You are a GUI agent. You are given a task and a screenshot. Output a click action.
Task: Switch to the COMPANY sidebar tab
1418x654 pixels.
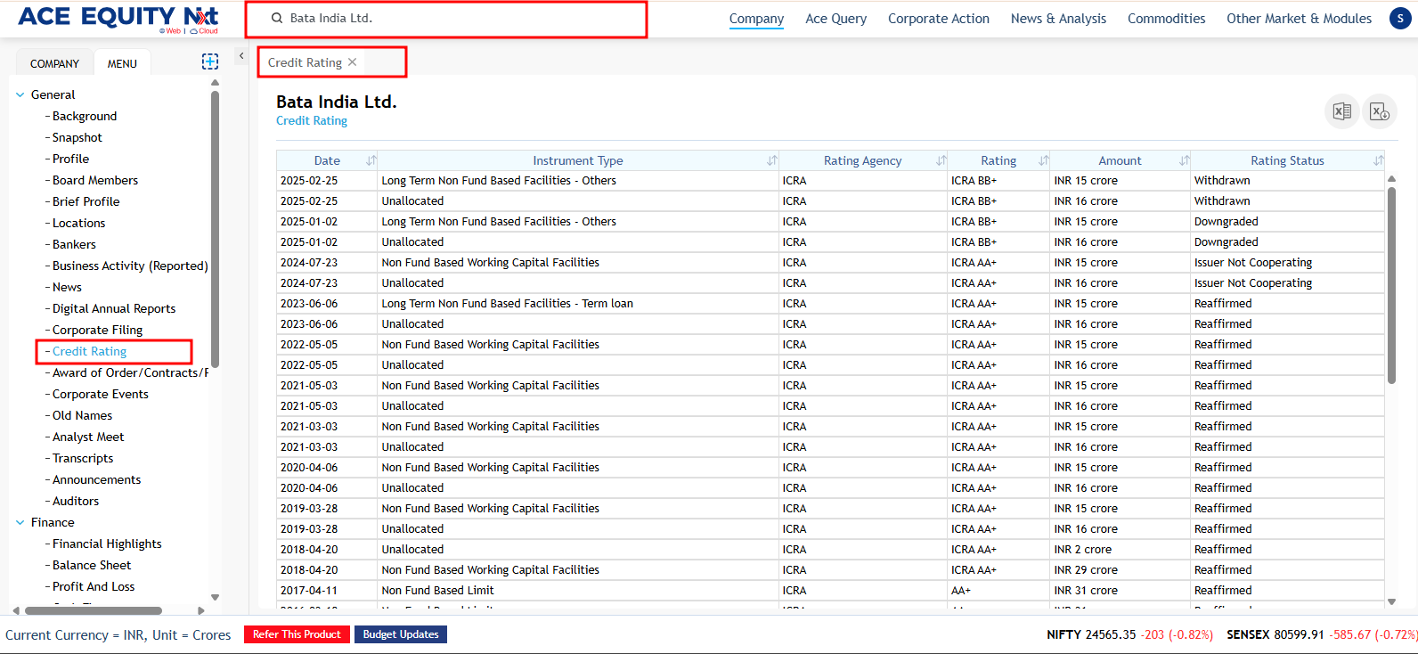coord(54,63)
